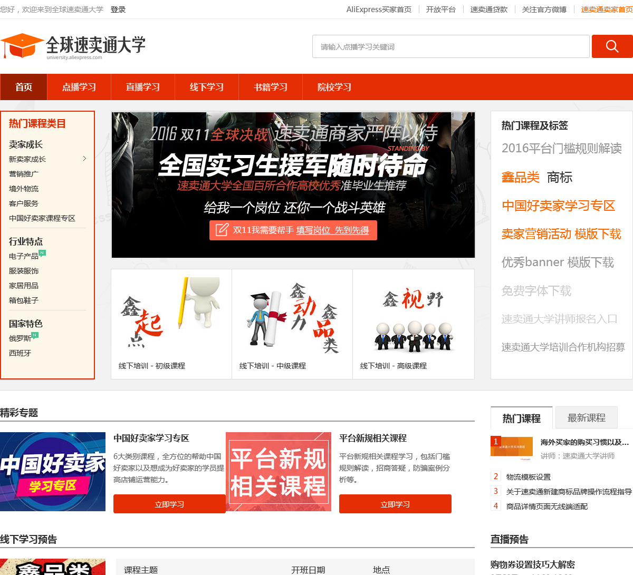Select 境外物流 in course categories

(24, 189)
